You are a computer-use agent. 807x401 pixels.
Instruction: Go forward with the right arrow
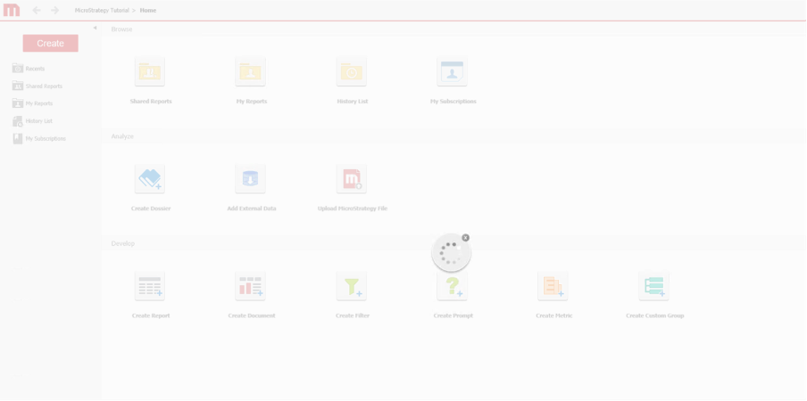55,11
